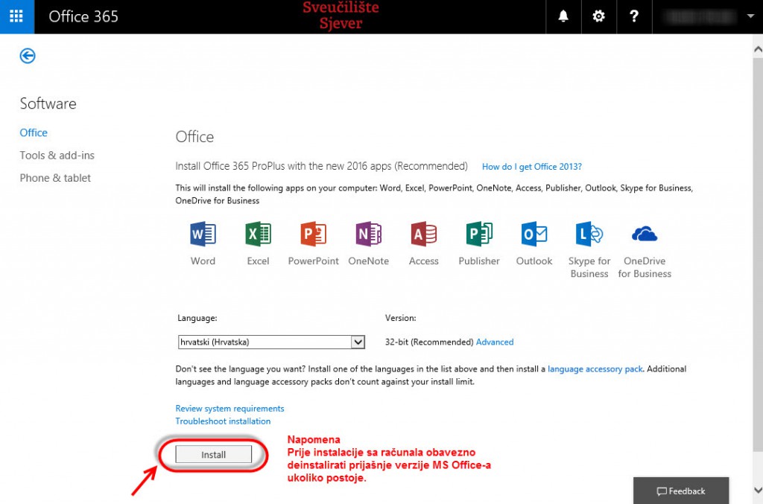Click the Skype for Business icon

pos(589,235)
